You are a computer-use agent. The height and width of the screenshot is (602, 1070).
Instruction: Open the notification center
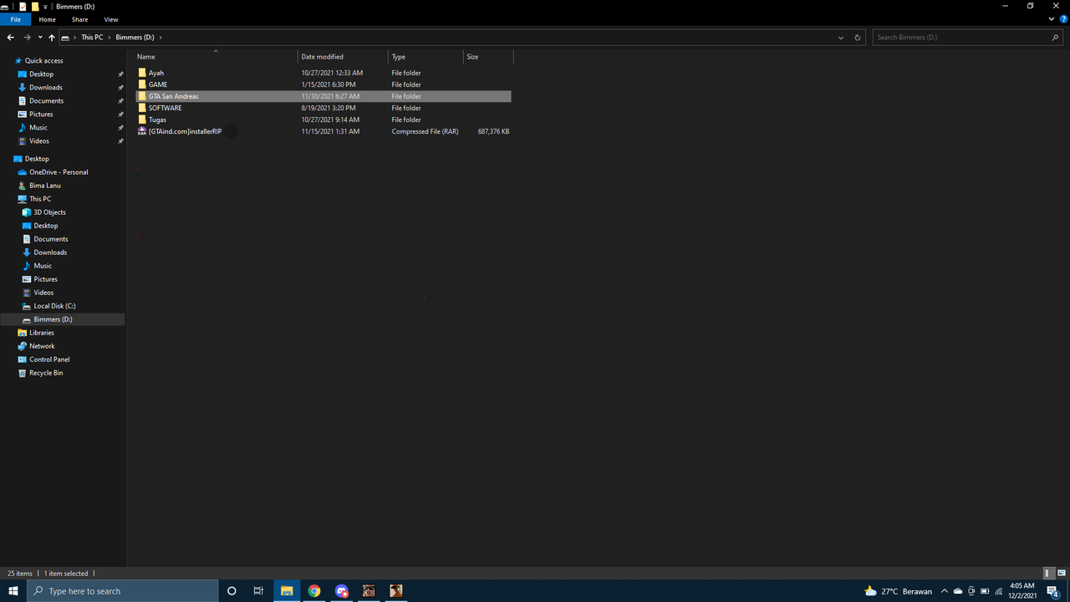1053,591
